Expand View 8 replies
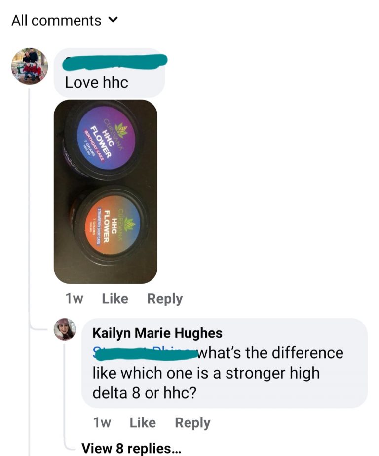Screen dimensions: 379x456 pos(131,448)
